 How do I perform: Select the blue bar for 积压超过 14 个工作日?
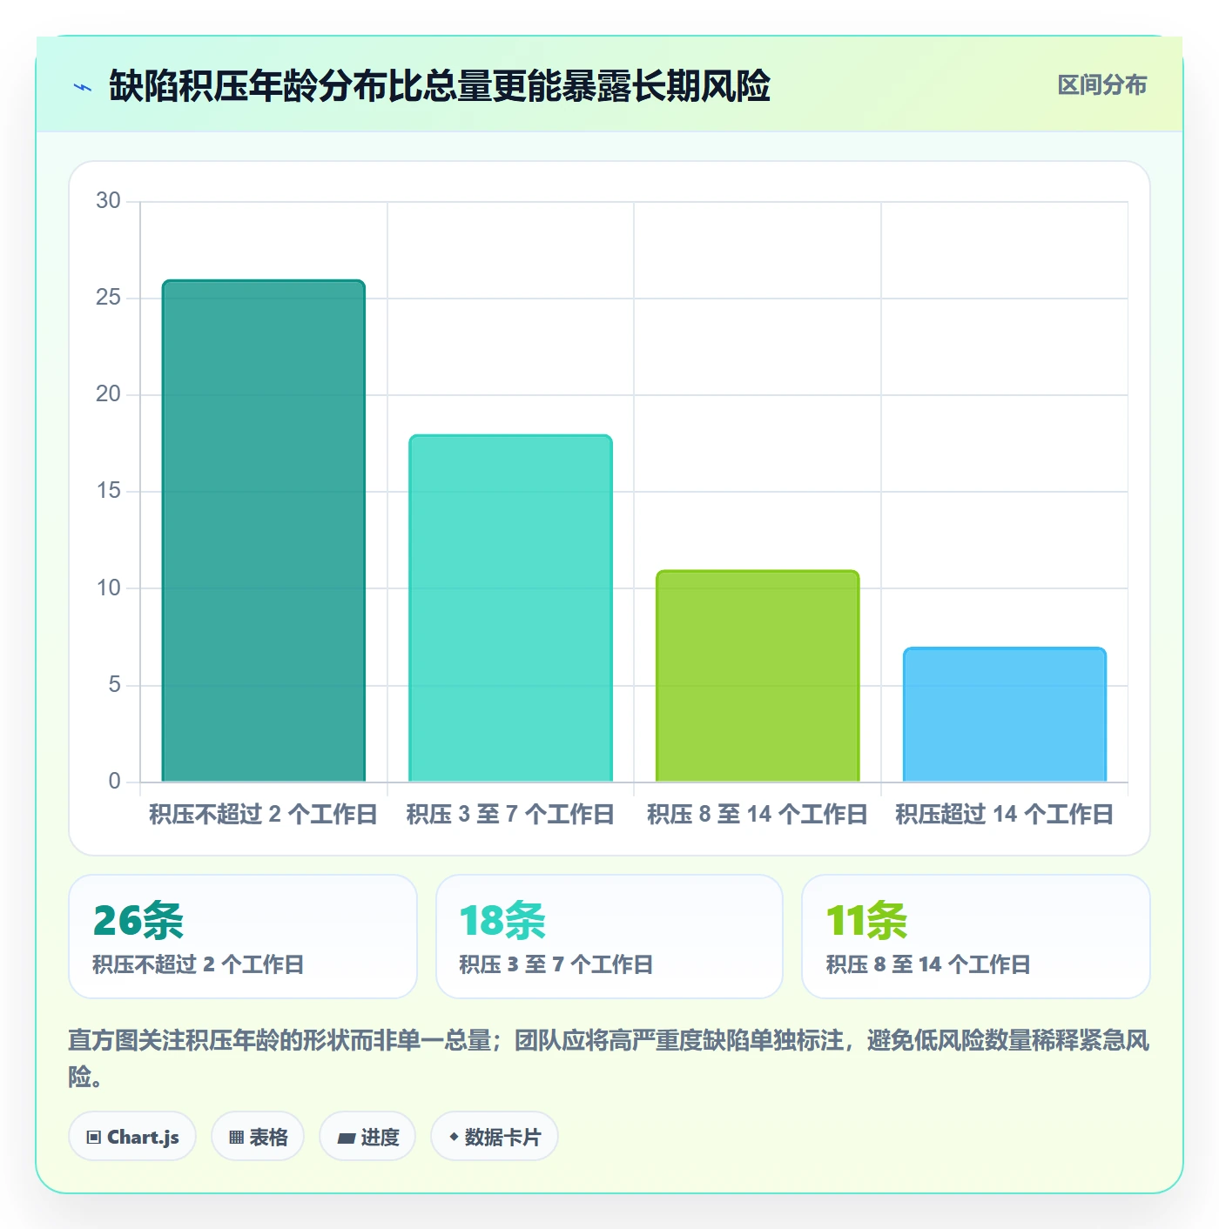click(1005, 715)
